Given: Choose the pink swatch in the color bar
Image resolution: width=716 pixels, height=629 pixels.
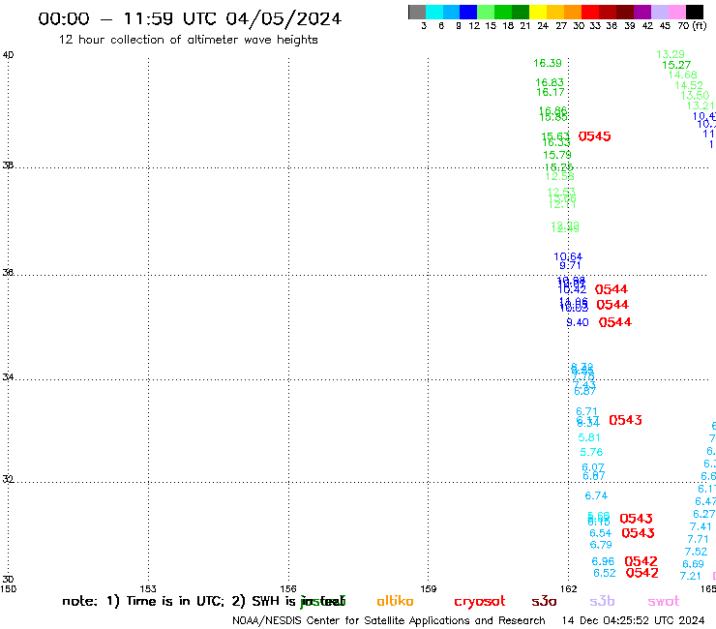Looking at the screenshot, I should [x=676, y=12].
